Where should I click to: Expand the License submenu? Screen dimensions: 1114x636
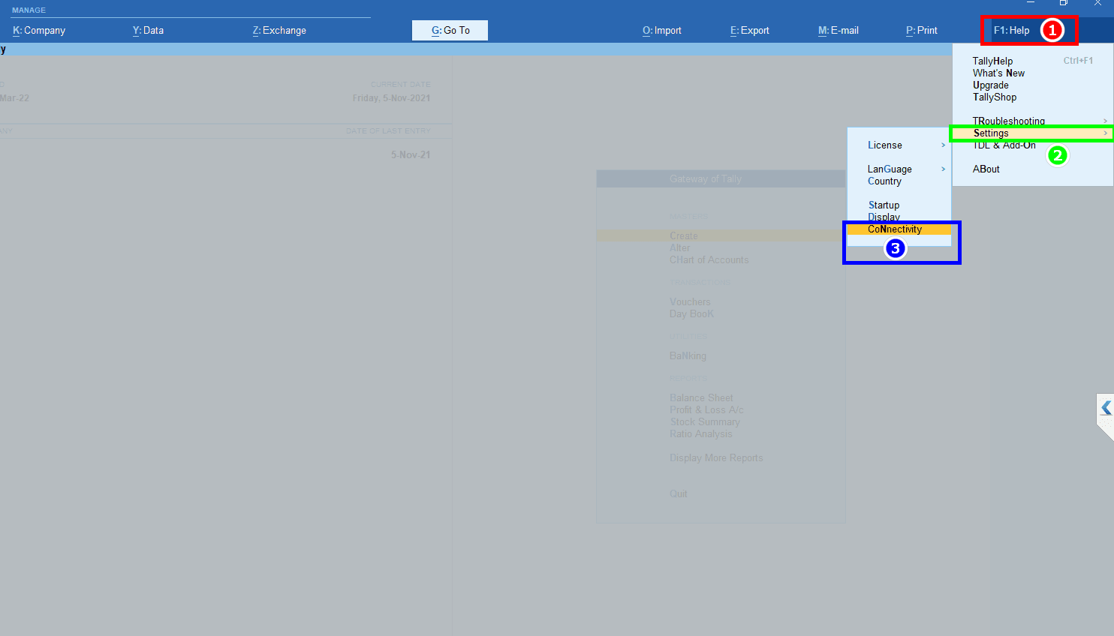pos(899,145)
